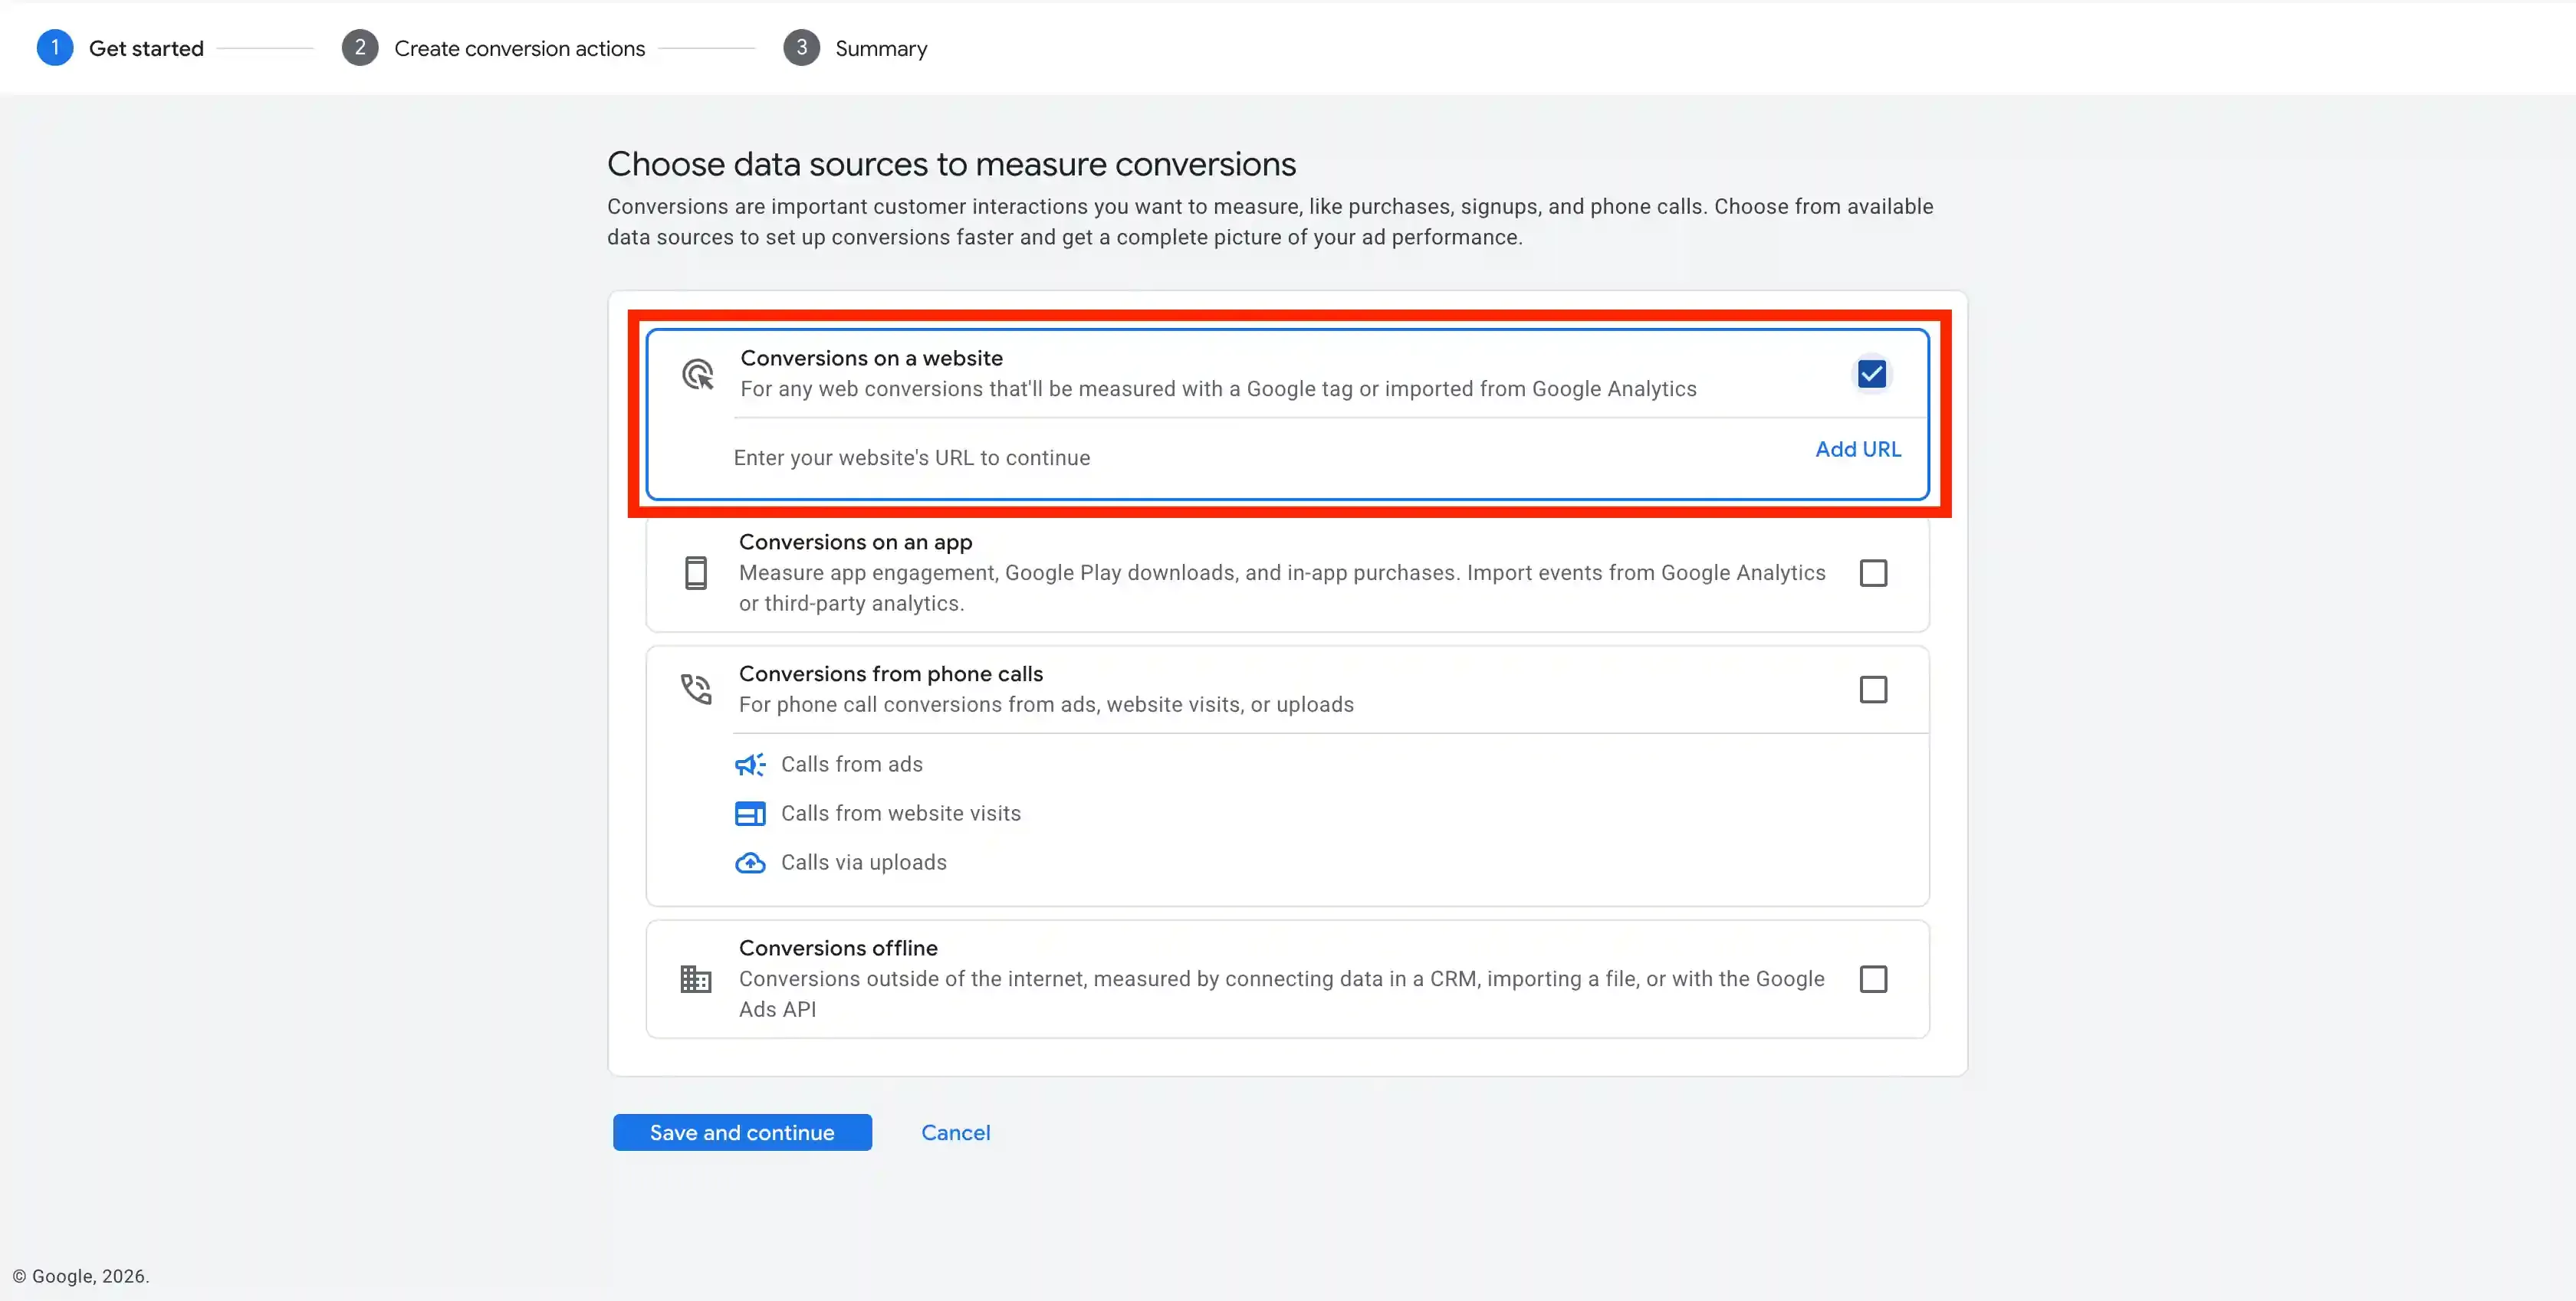Click the cloud upload icon beside Calls via uploads
The image size is (2576, 1301).
(x=750, y=862)
